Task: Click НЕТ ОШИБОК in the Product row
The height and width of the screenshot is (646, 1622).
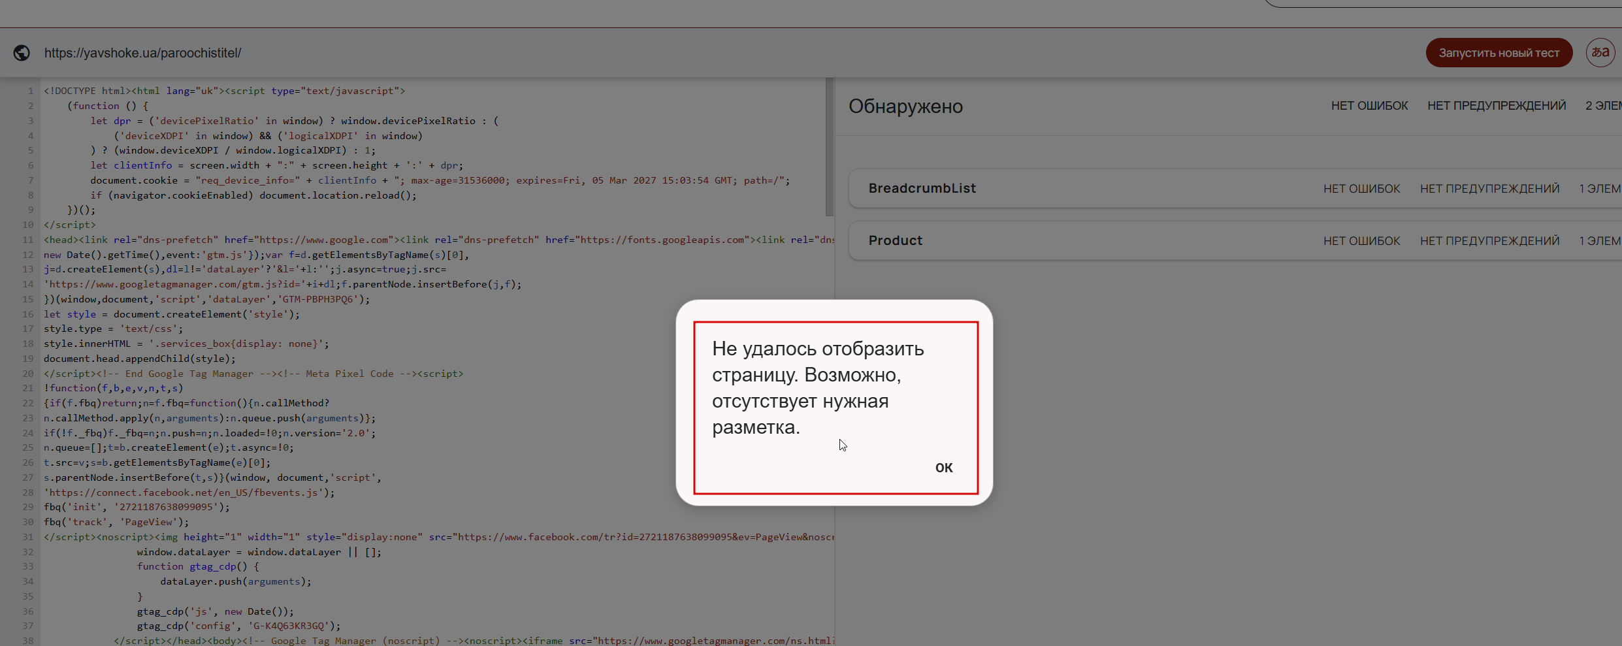Action: 1362,241
